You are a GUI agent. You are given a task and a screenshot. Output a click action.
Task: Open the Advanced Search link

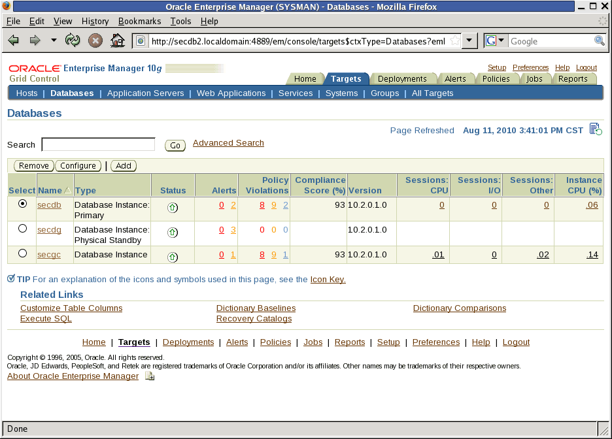point(228,142)
